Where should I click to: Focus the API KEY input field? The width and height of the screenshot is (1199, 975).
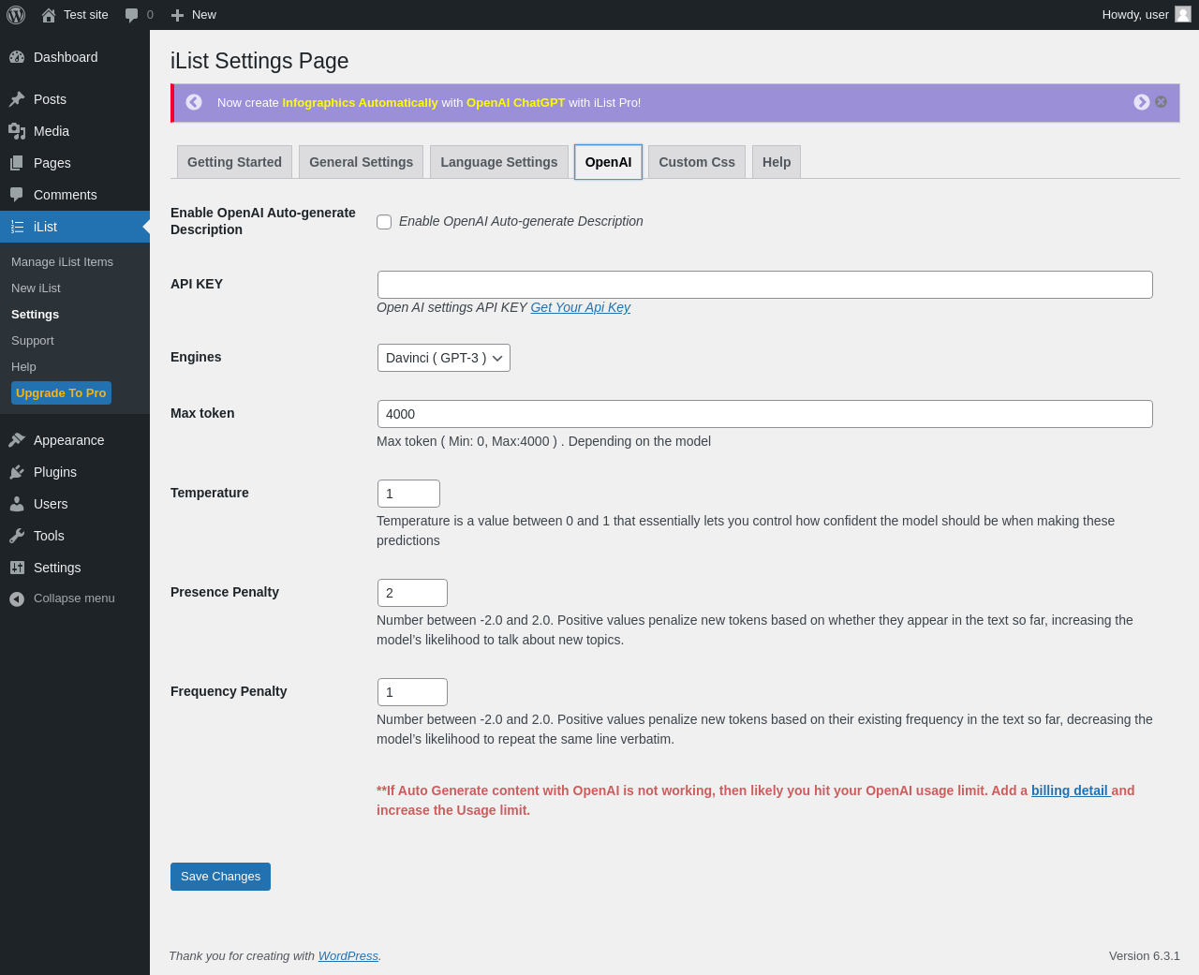[765, 285]
